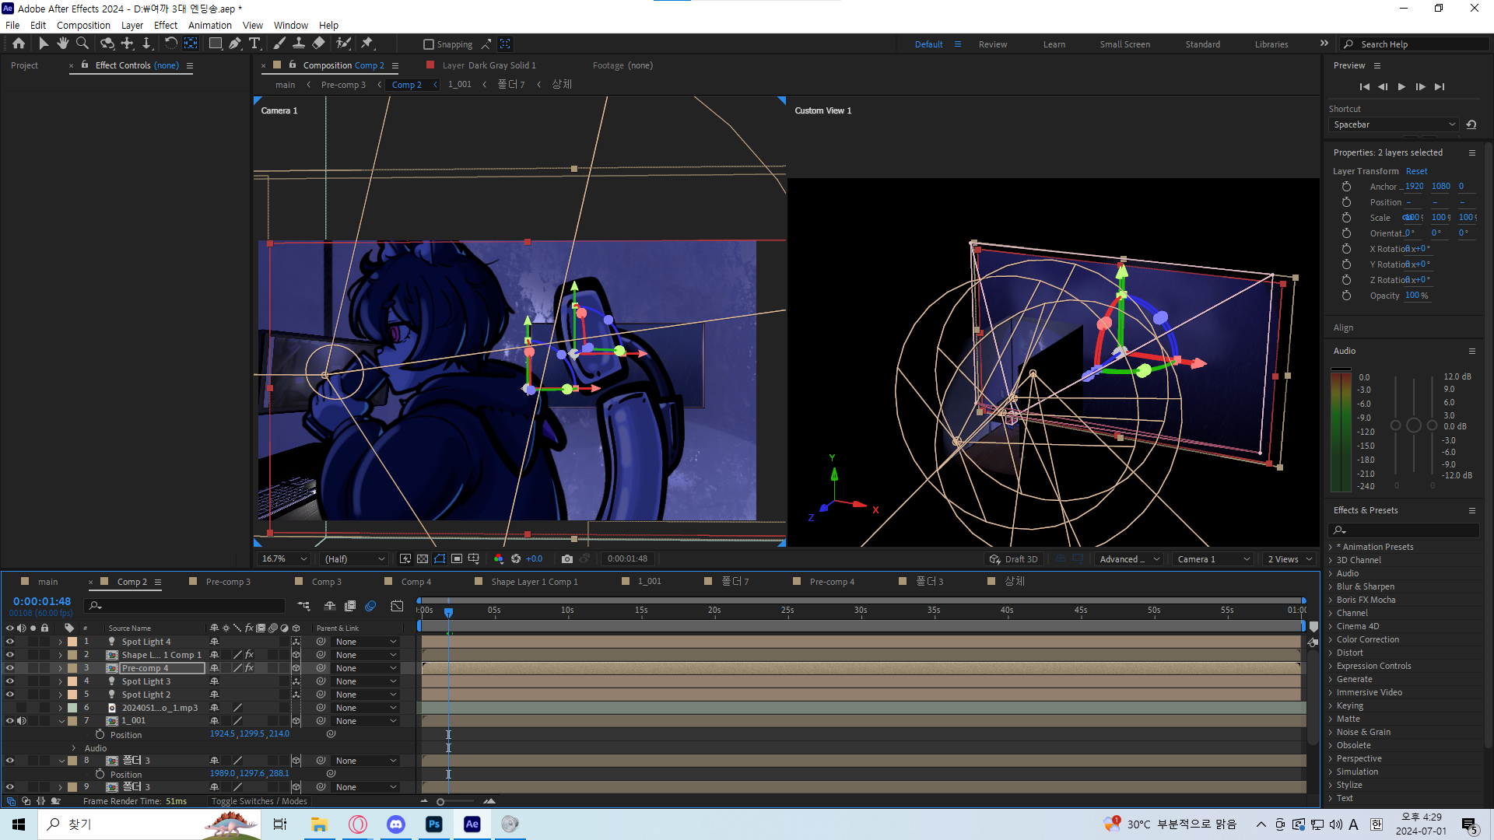Select the Eraser tool
The width and height of the screenshot is (1494, 840).
[318, 44]
